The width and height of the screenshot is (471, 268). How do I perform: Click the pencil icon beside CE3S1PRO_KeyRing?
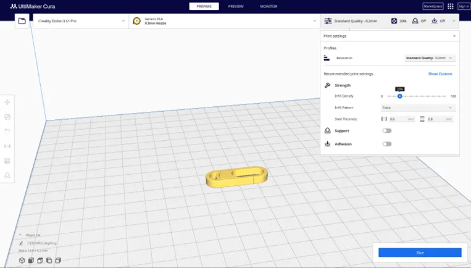click(21, 243)
